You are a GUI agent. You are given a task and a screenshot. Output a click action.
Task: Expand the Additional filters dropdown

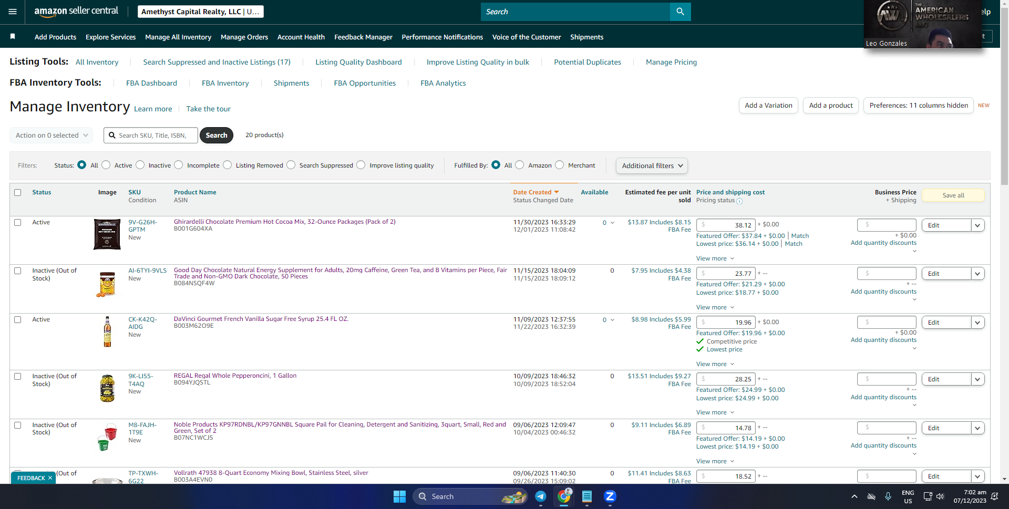coord(652,165)
